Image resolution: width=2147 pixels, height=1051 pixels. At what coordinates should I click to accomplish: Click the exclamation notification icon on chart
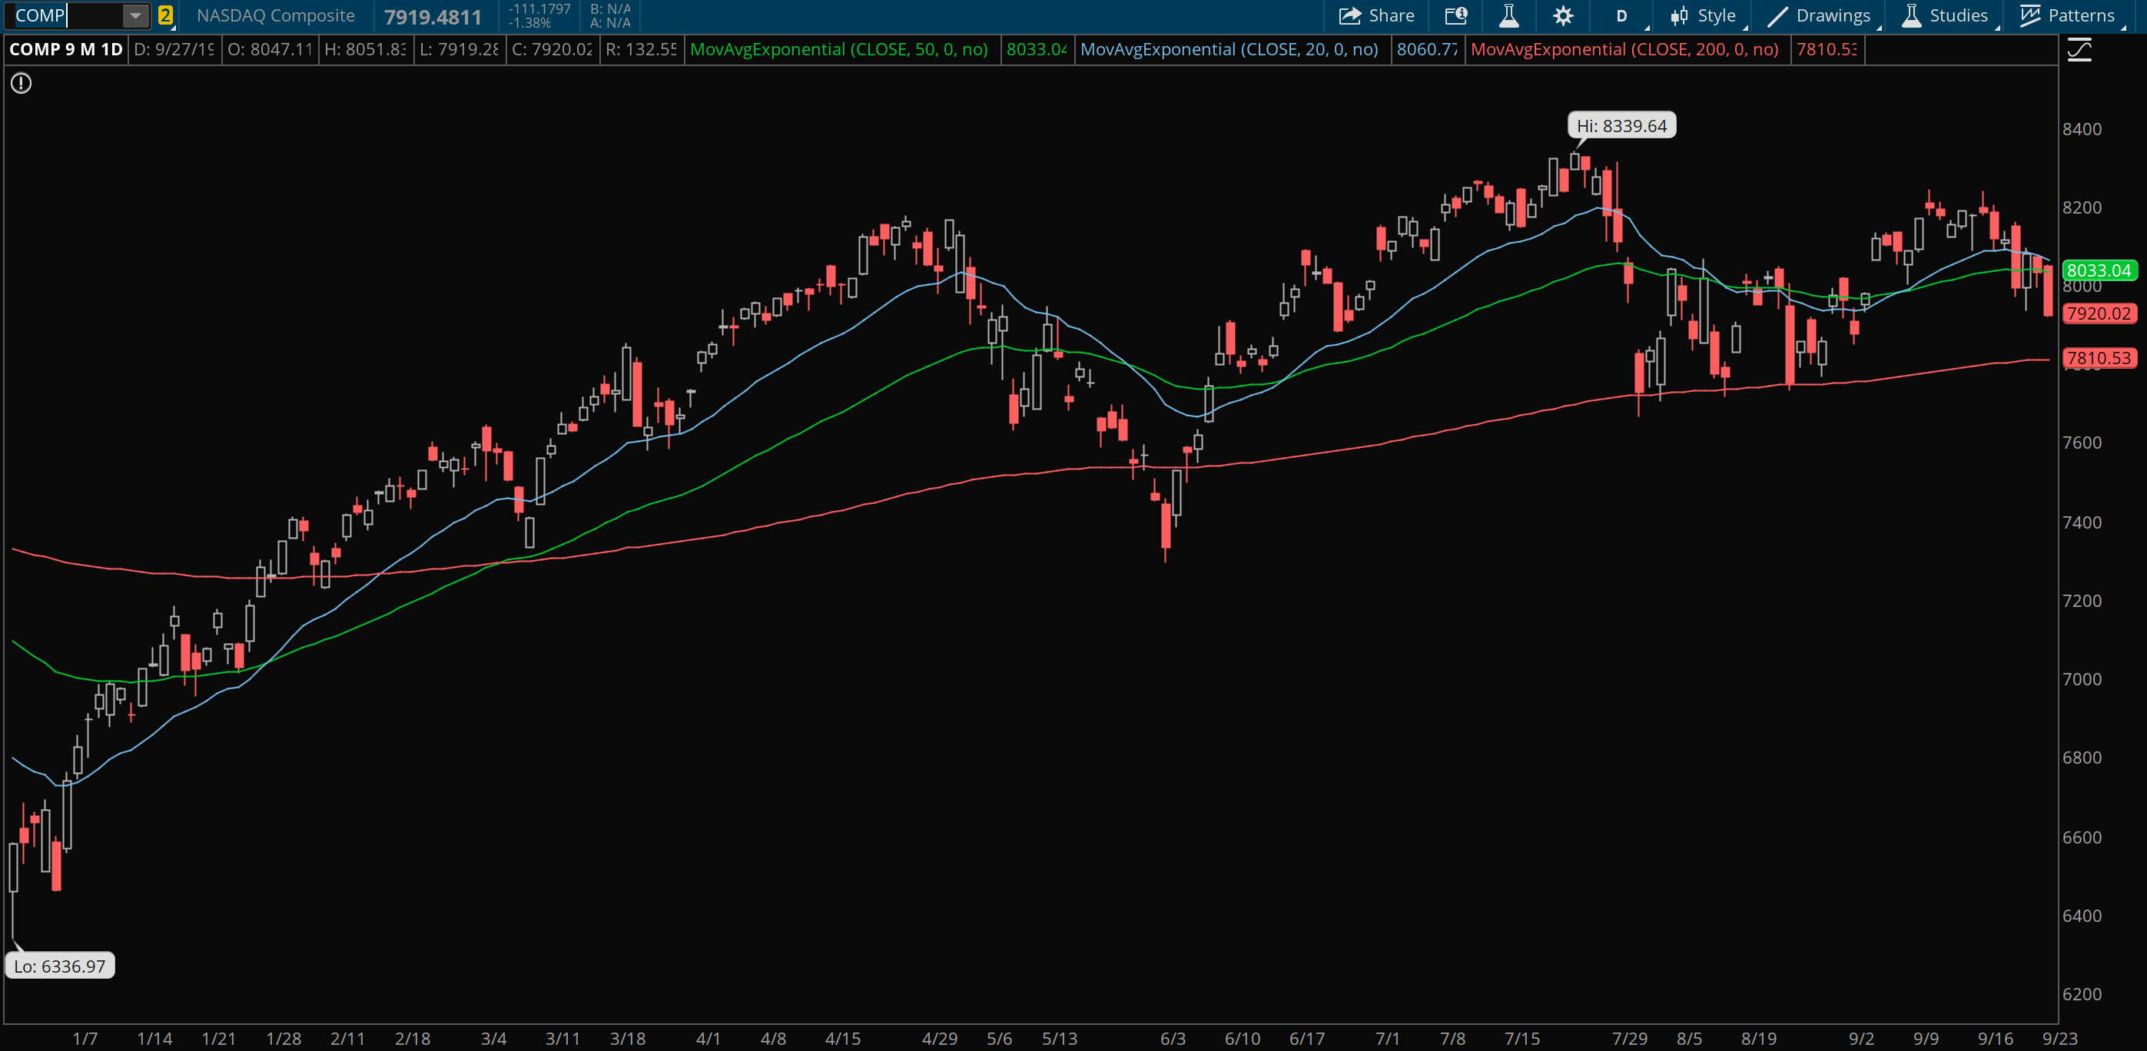(21, 83)
